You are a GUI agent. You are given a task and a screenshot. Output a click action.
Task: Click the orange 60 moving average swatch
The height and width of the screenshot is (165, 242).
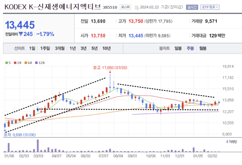(26, 63)
